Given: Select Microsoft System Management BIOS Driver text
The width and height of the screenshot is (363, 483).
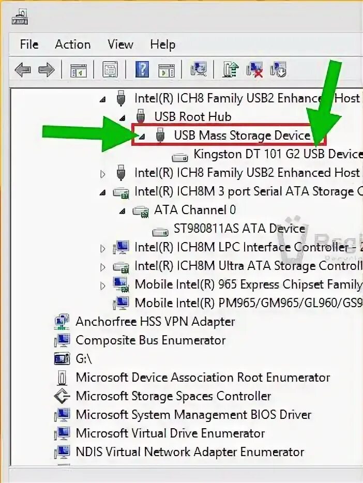Looking at the screenshot, I should click(x=194, y=415).
